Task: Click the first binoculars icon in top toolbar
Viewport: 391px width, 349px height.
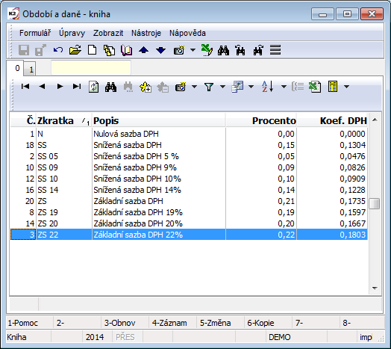Action: click(x=223, y=50)
